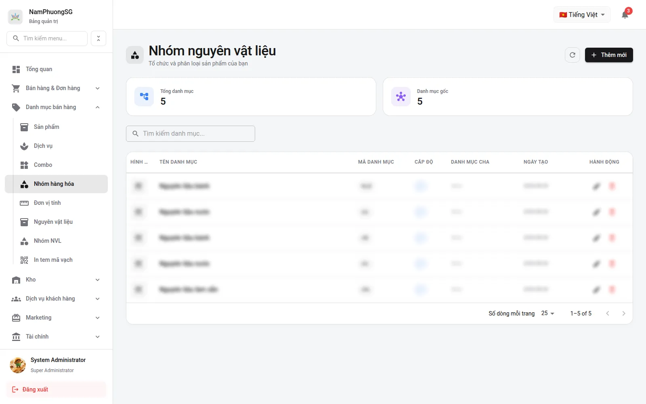Viewport: 646px width, 404px height.
Task: Click the In tem mã vạch QR icon
Action: [x=24, y=260]
